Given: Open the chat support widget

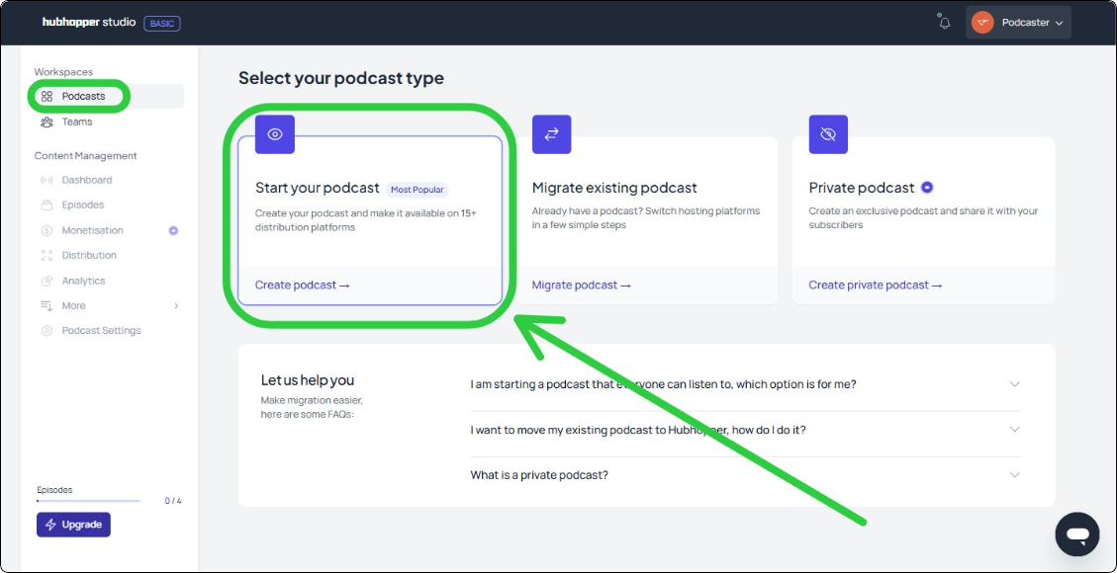Looking at the screenshot, I should [1077, 534].
